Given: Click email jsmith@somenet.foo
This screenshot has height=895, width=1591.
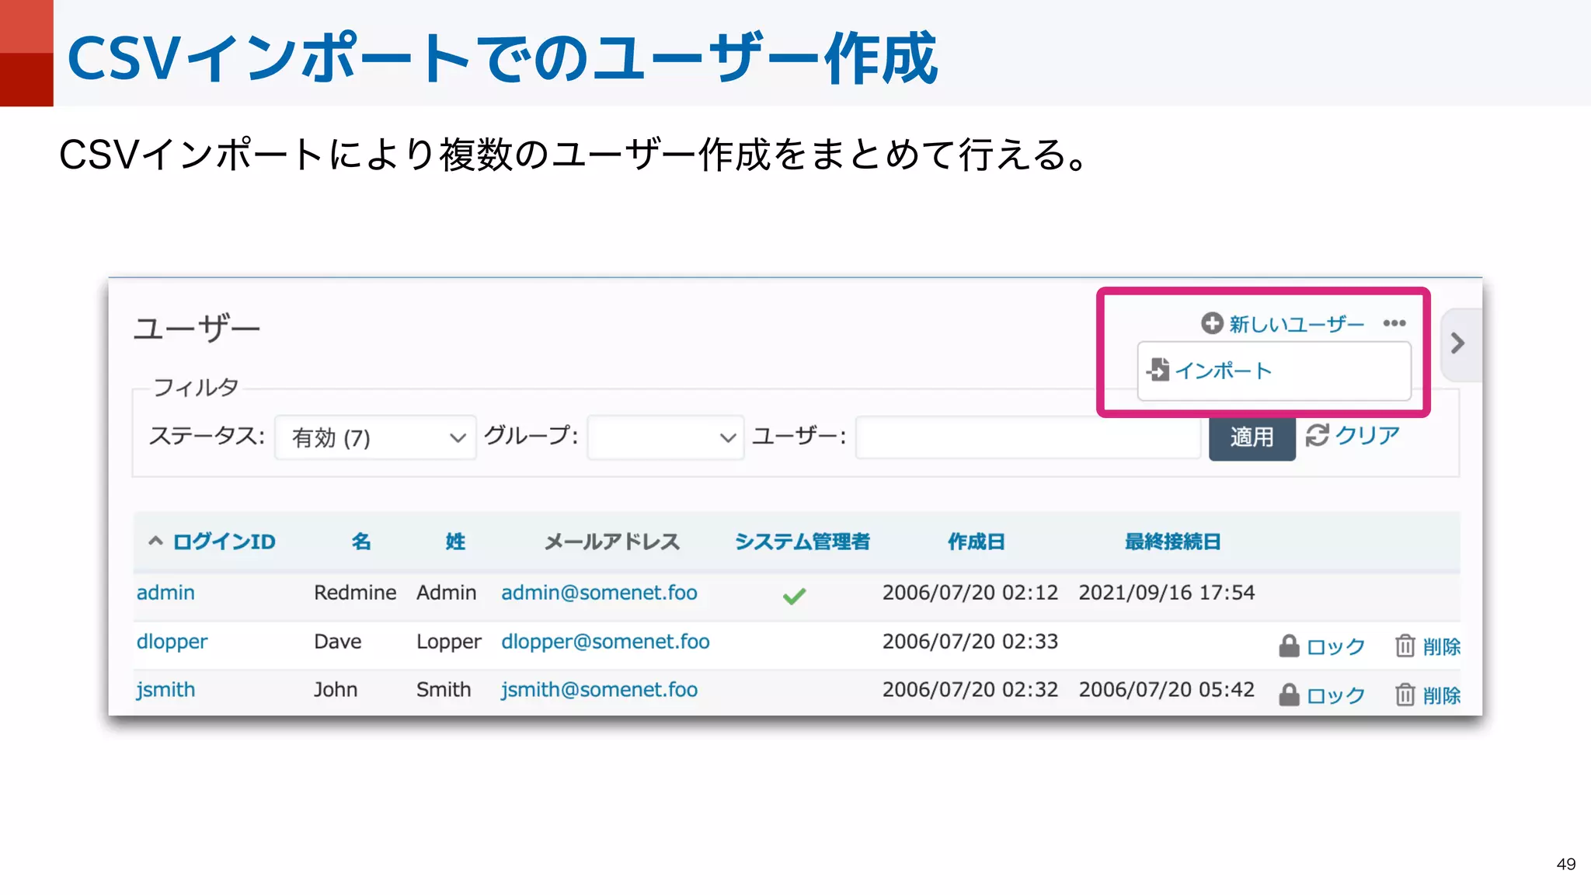Looking at the screenshot, I should pos(599,690).
